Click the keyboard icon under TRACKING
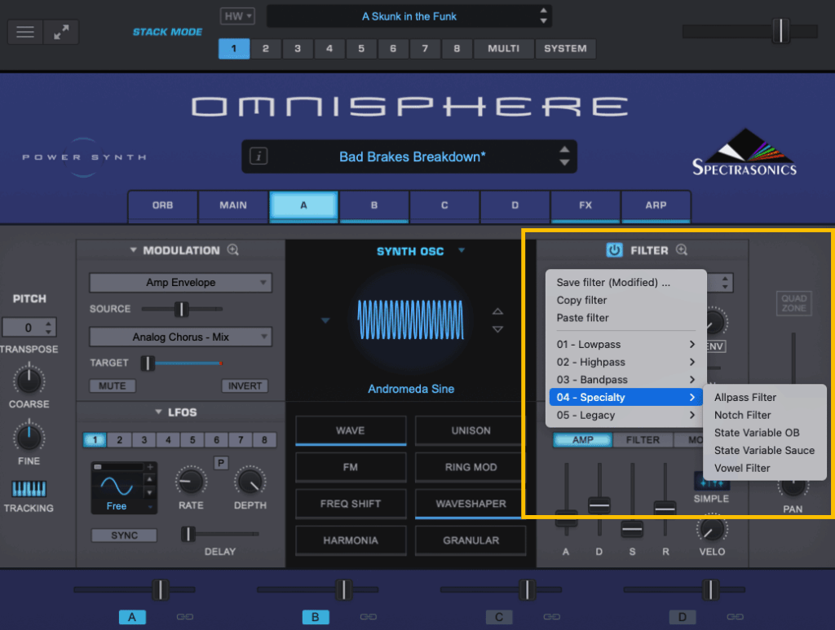835x630 pixels. tap(29, 488)
